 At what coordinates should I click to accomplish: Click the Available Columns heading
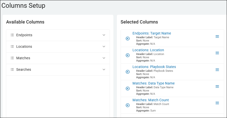coord(25,22)
